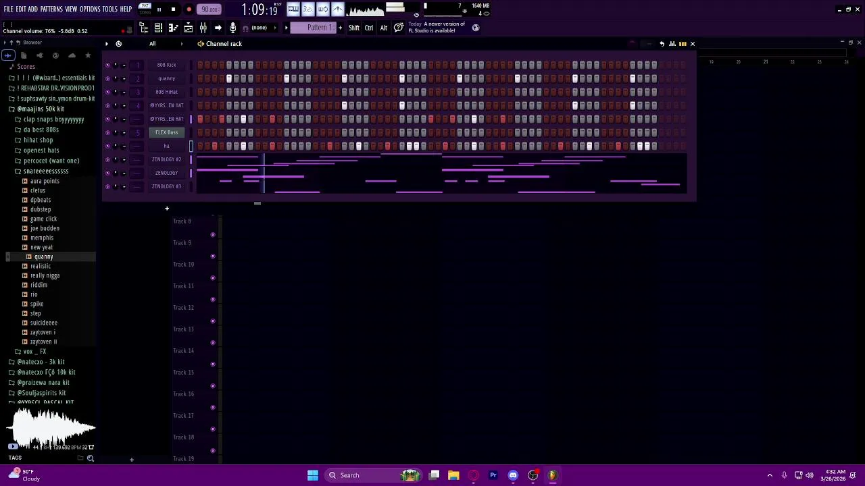Click the countdown 3-2-1 icon
Image resolution: width=865 pixels, height=486 pixels.
click(307, 9)
